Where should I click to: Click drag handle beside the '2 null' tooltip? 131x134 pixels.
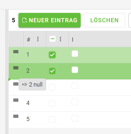tap(16, 84)
